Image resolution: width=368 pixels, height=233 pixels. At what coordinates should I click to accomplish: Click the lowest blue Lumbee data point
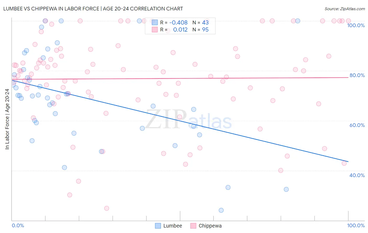tap(221, 210)
